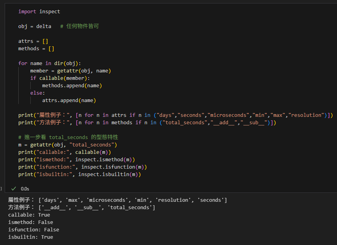This screenshot has height=245, width=337.
Task: Click output line 'callable: True'
Action: coord(29,215)
